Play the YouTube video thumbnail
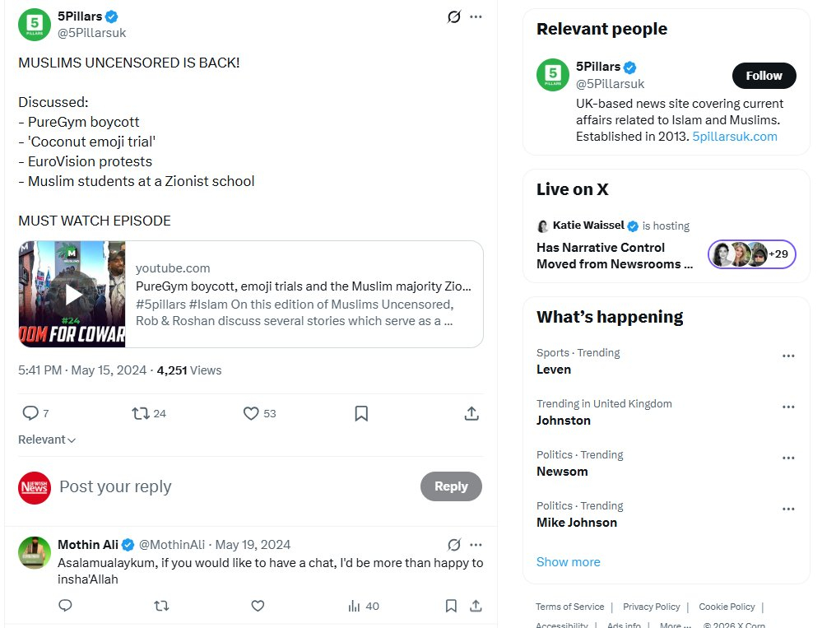Image resolution: width=836 pixels, height=628 pixels. (72, 294)
